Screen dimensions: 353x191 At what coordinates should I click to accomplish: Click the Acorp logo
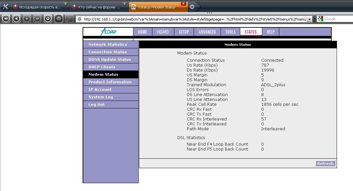pyautogui.click(x=108, y=32)
